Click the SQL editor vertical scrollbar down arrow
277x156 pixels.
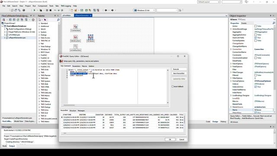(x=168, y=103)
